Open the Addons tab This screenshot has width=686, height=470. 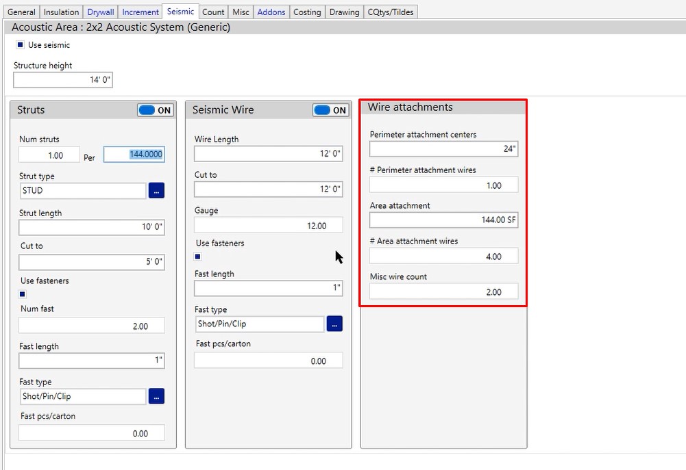[x=271, y=12]
